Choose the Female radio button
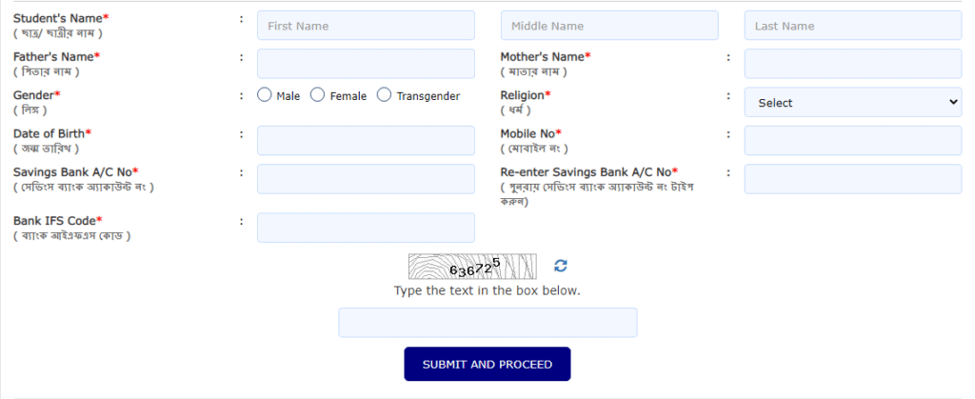Screen dimensions: 975x399 pos(318,95)
